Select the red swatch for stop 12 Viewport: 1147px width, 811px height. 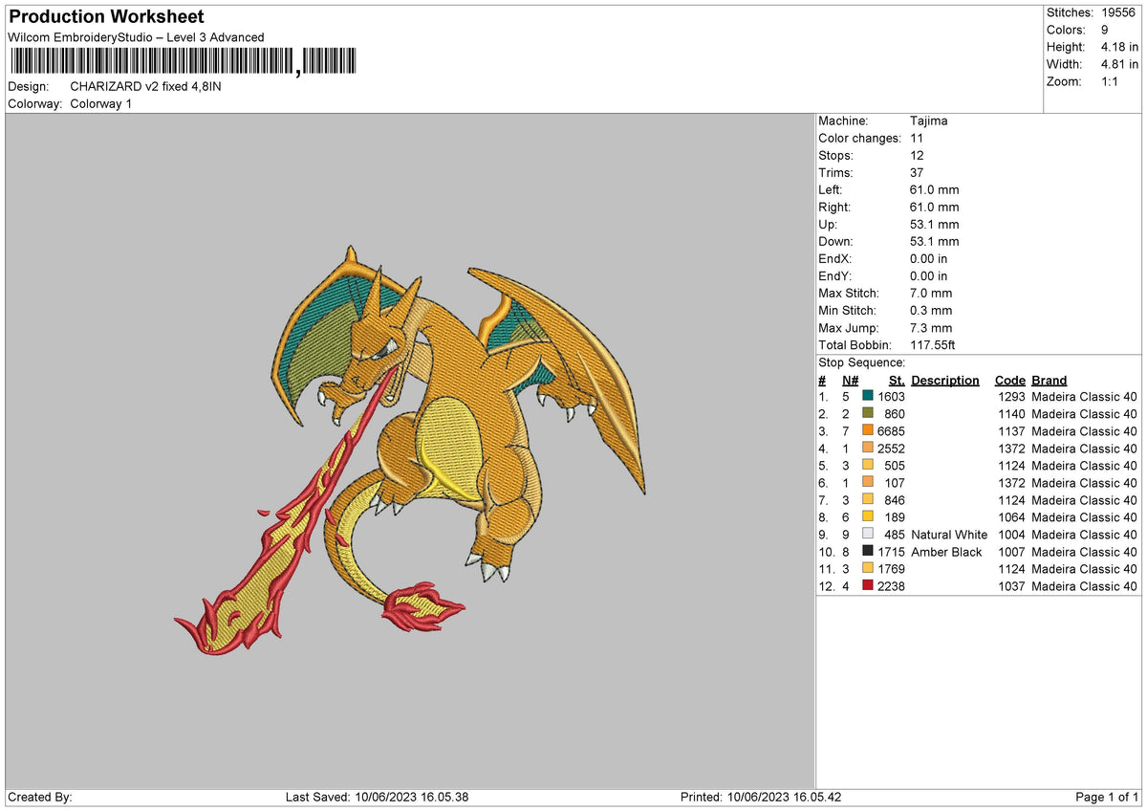868,586
